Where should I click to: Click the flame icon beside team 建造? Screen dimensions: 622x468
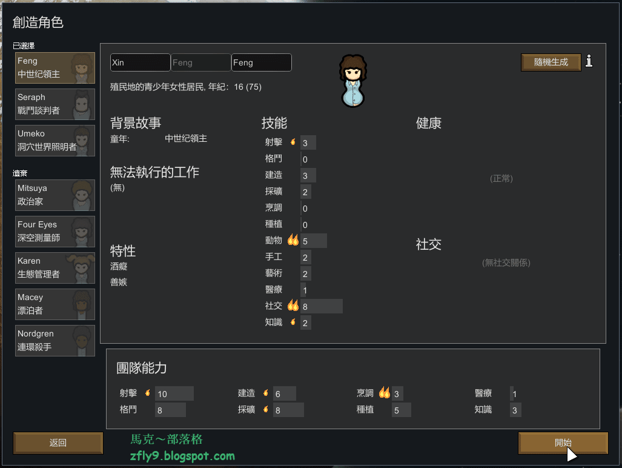266,393
